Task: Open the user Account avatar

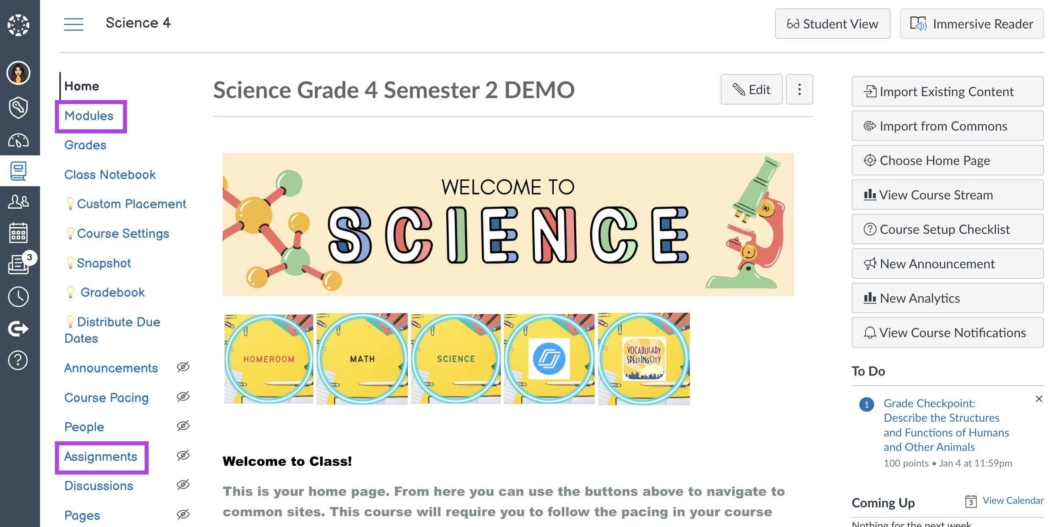Action: coord(18,73)
